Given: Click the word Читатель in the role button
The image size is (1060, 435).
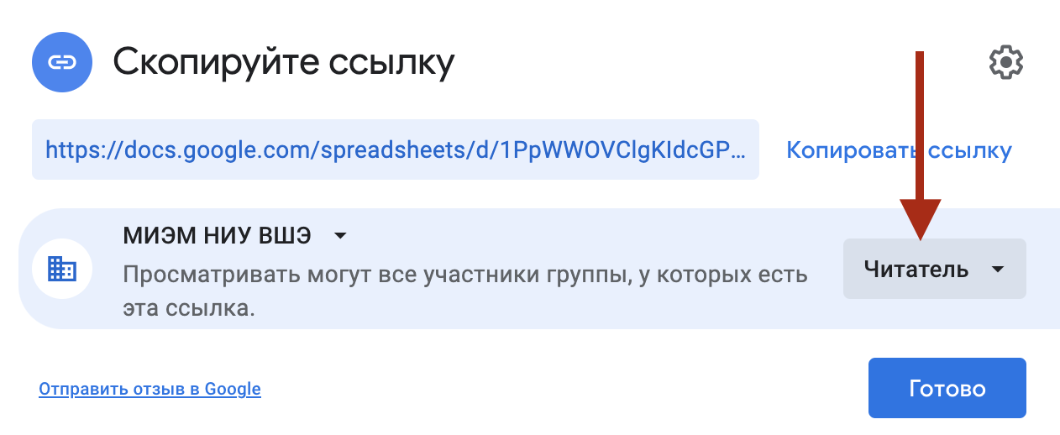Looking at the screenshot, I should 916,270.
